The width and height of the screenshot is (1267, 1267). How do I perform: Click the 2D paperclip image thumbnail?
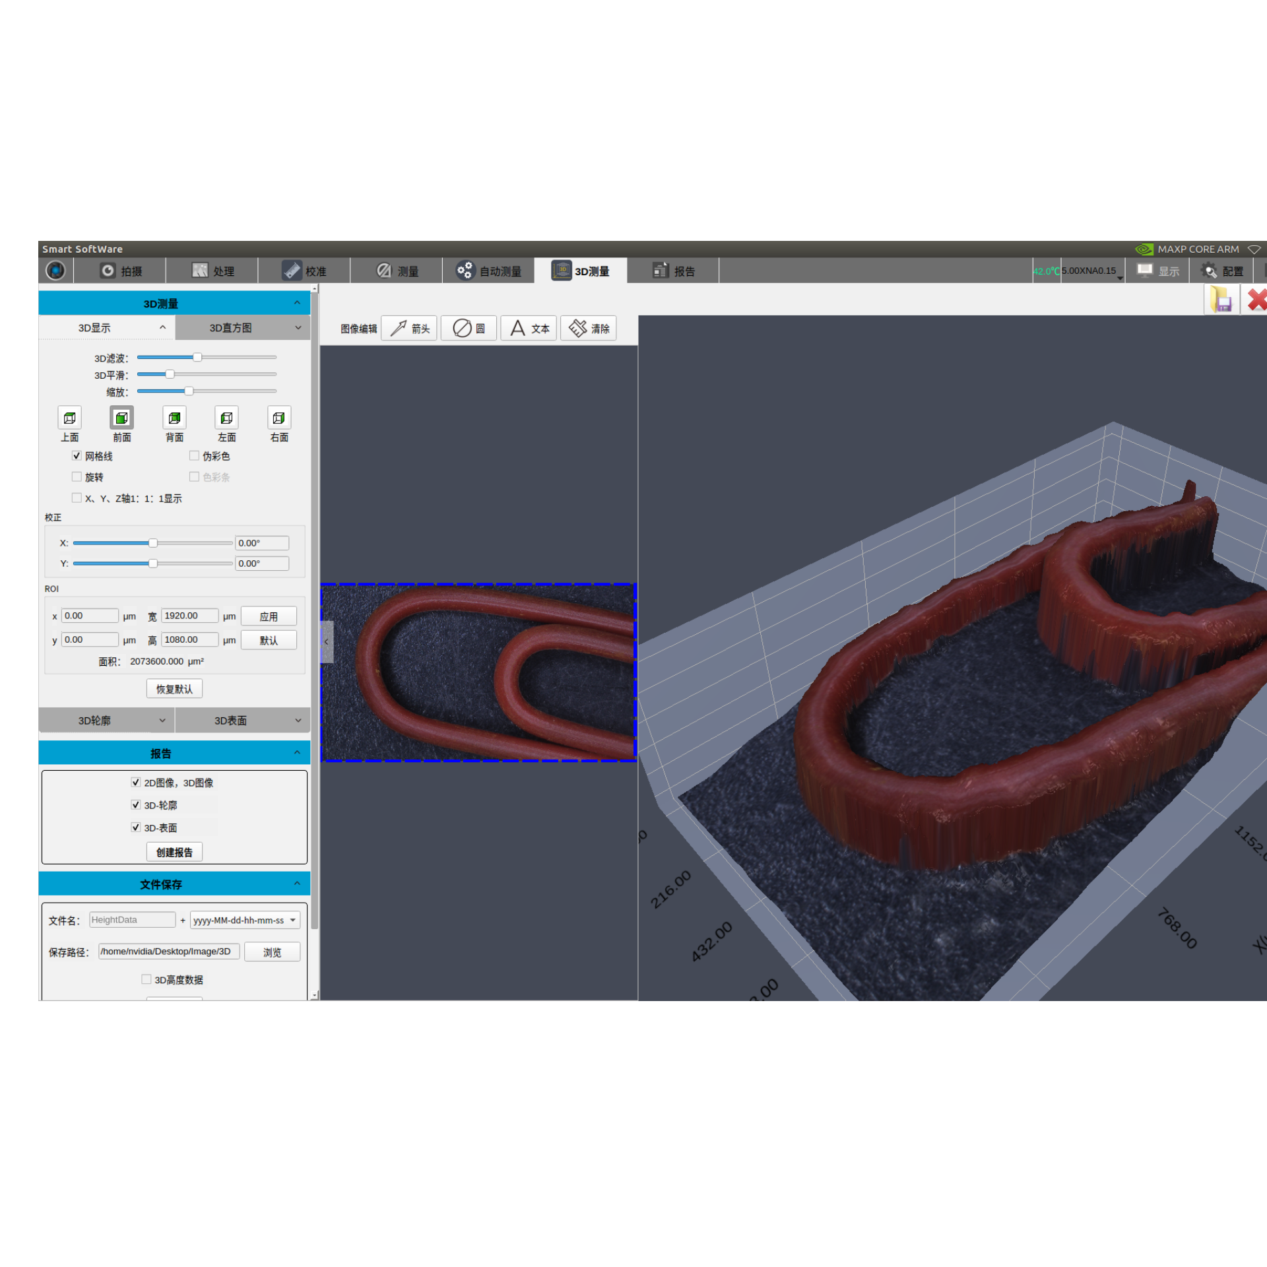(478, 672)
